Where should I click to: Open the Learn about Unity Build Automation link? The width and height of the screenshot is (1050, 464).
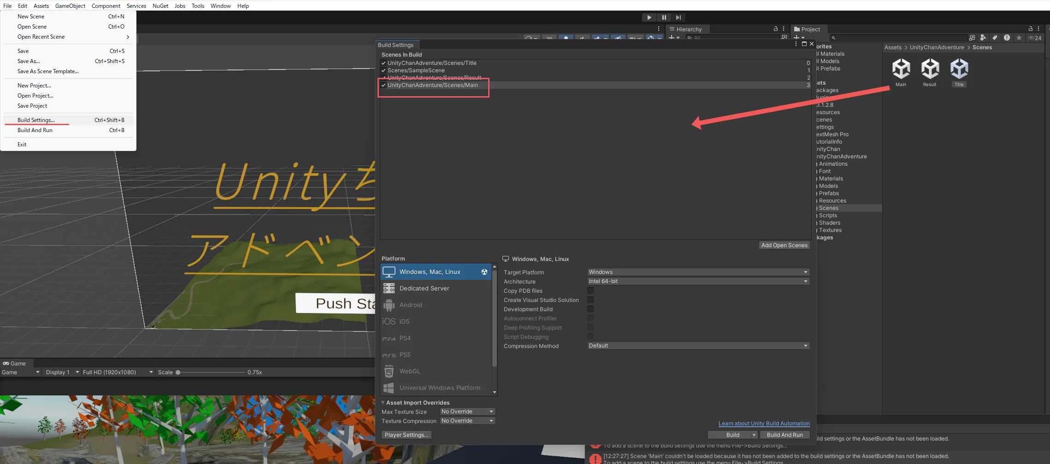[x=763, y=423]
